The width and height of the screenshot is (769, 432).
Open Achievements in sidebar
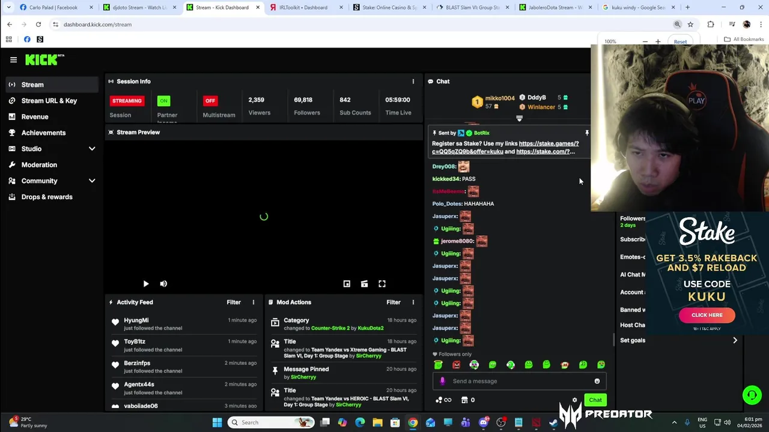coord(43,133)
